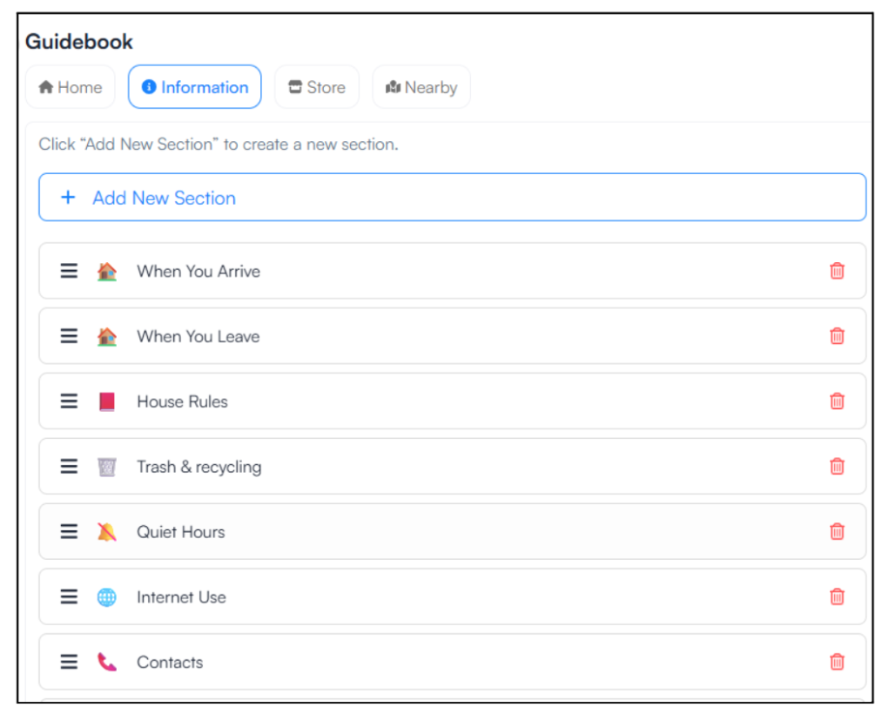The width and height of the screenshot is (882, 714).
Task: Delete the Trash & recycling section
Action: [837, 467]
